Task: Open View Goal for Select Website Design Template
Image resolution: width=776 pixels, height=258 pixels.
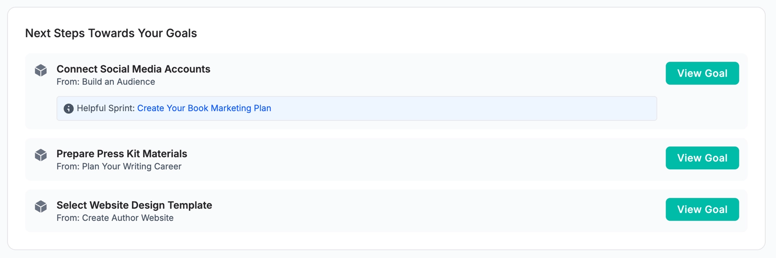Action: [x=702, y=209]
